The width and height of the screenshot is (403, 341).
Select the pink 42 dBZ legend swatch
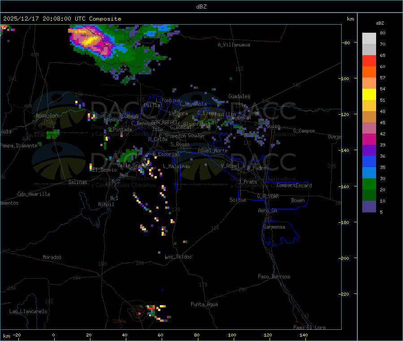pyautogui.click(x=369, y=128)
